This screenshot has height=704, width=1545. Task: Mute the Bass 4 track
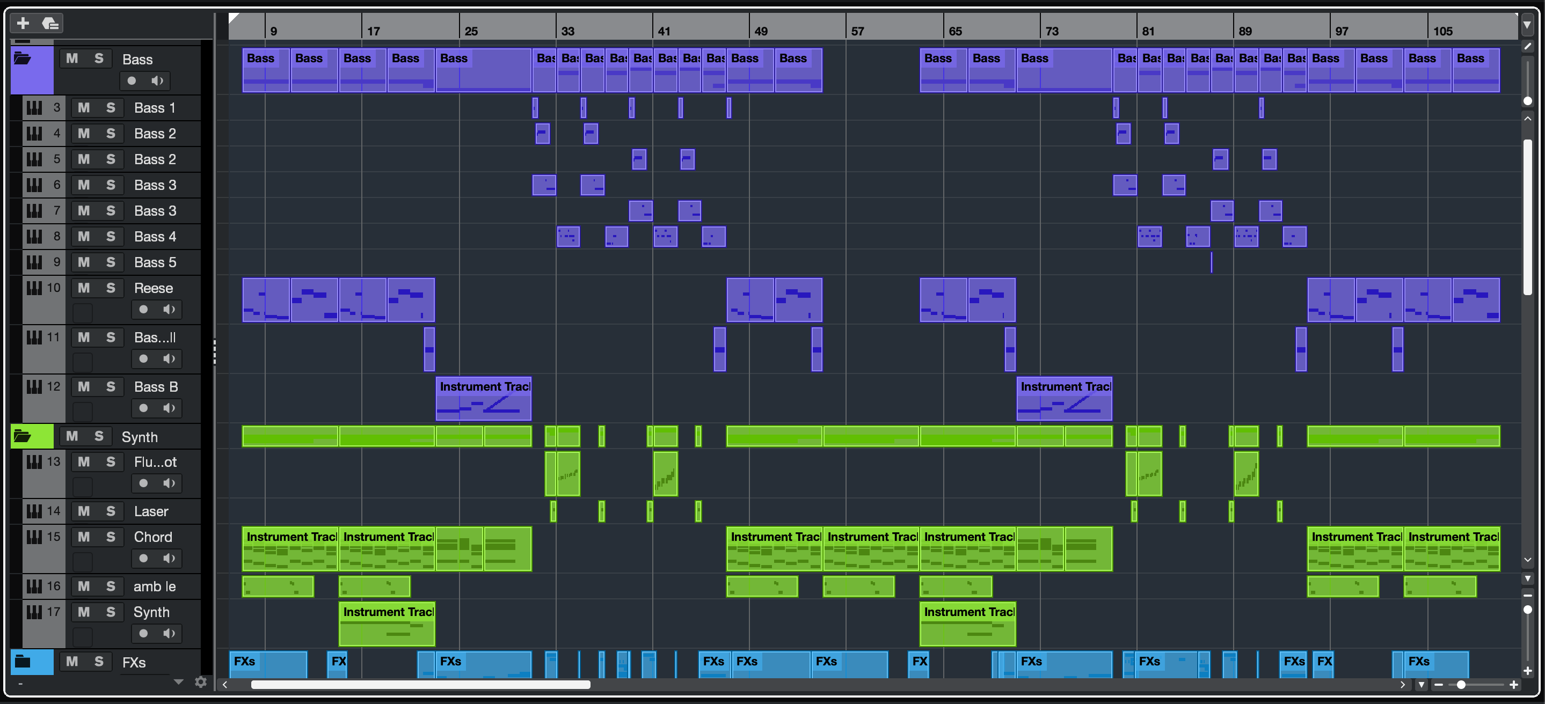84,236
